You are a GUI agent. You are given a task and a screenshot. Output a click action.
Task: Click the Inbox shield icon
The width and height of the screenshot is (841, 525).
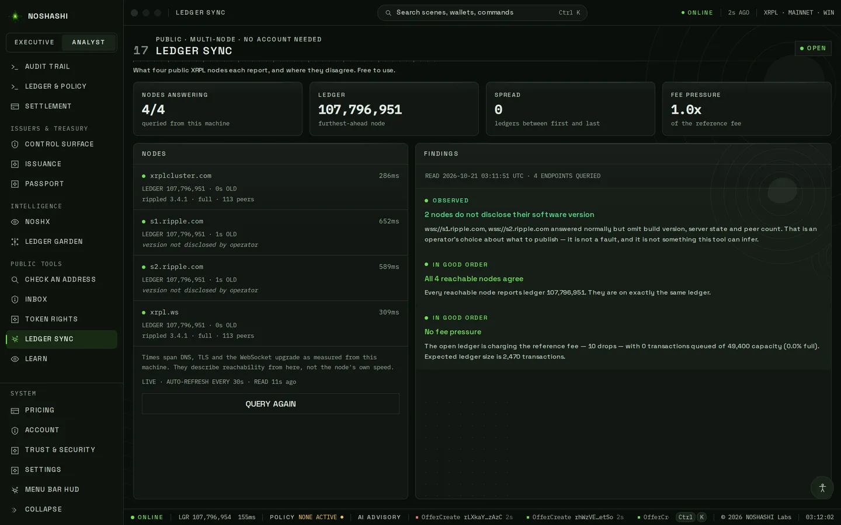click(x=15, y=300)
